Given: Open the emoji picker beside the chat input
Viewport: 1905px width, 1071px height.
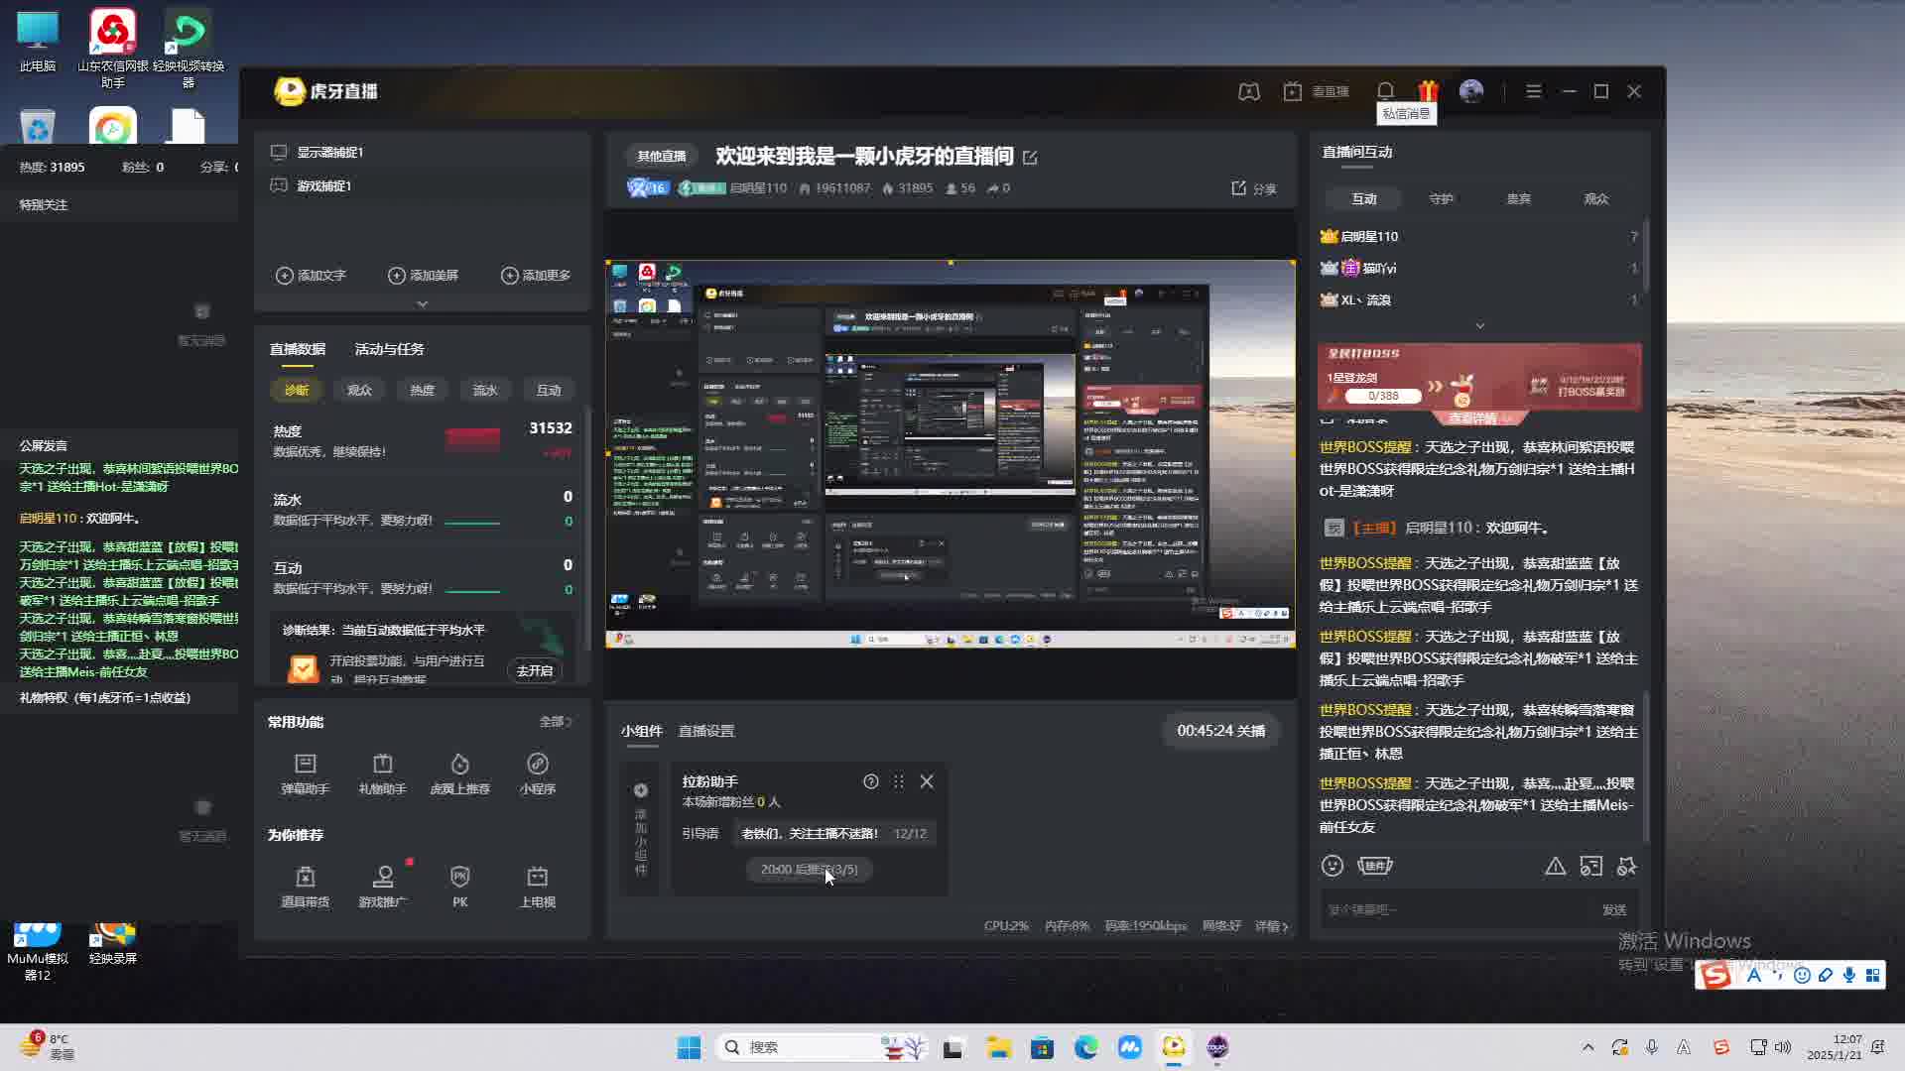Looking at the screenshot, I should point(1333,866).
